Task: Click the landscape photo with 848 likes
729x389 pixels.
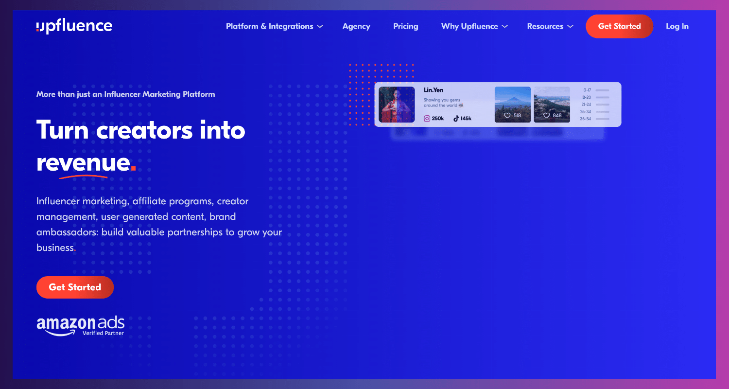Action: (552, 105)
